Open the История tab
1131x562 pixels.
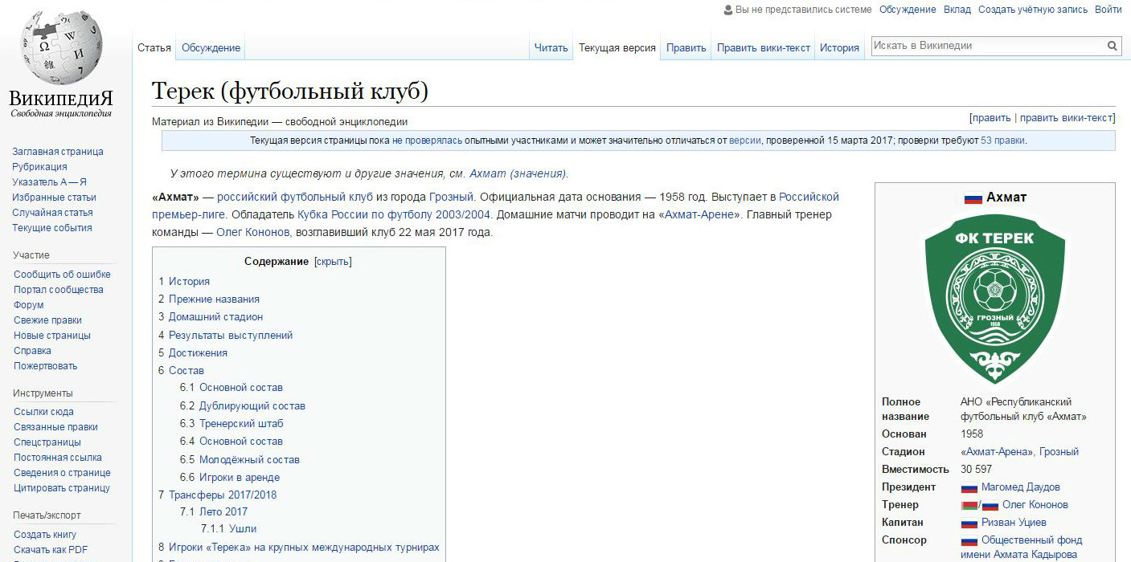click(x=839, y=47)
